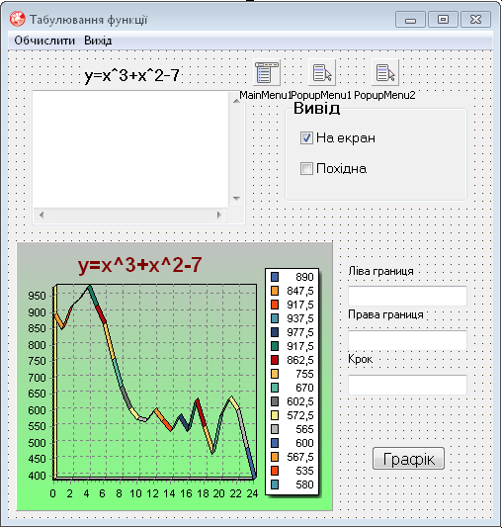Image resolution: width=502 pixels, height=528 pixels.
Task: Open the "Обчислити" menu
Action: (44, 41)
